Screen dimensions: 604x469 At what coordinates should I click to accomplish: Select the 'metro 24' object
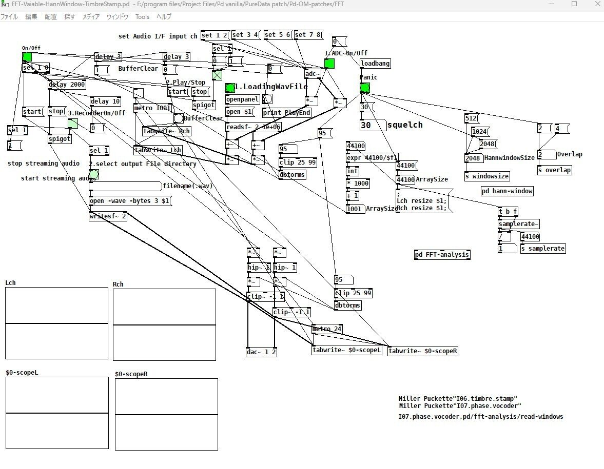[x=327, y=330]
